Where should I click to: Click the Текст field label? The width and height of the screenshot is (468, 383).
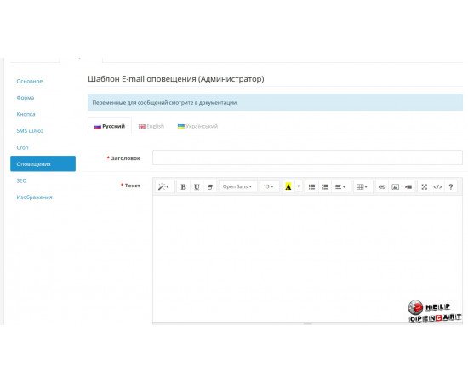(x=132, y=186)
